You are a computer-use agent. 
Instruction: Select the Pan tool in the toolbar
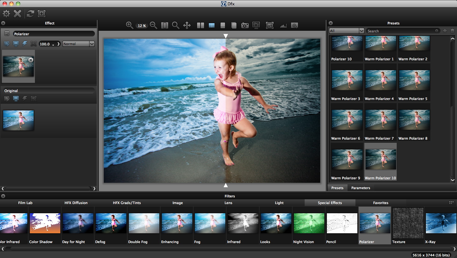tap(187, 25)
